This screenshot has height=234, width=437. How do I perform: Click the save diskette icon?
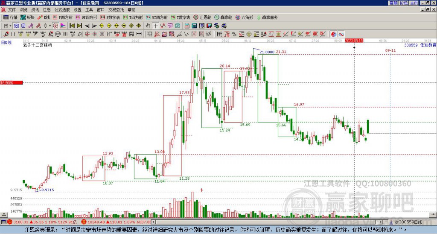pyautogui.click(x=209, y=26)
